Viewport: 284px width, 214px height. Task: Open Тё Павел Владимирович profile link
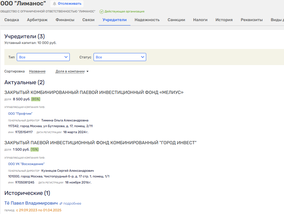tap(31, 203)
